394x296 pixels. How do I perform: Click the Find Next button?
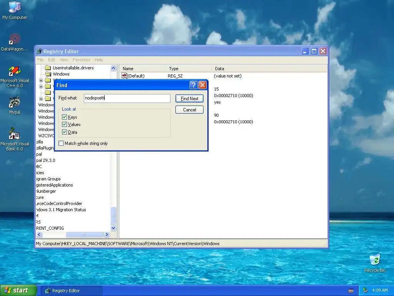click(x=189, y=98)
